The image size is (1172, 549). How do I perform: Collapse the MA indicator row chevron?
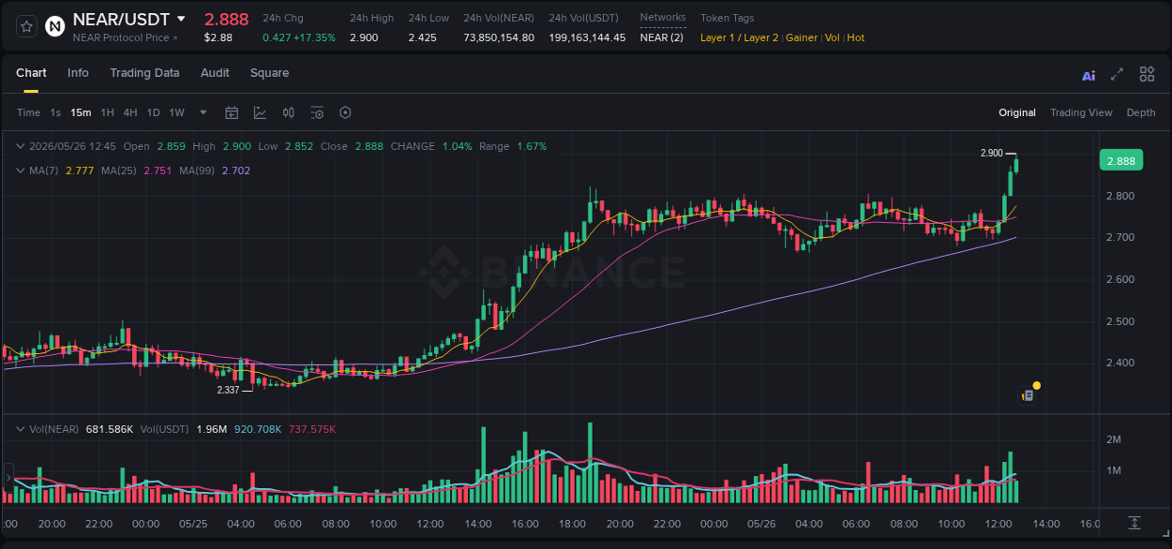coord(21,171)
